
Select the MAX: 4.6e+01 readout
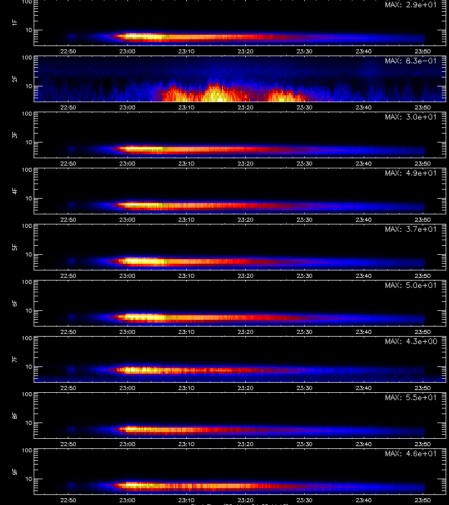(x=411, y=453)
